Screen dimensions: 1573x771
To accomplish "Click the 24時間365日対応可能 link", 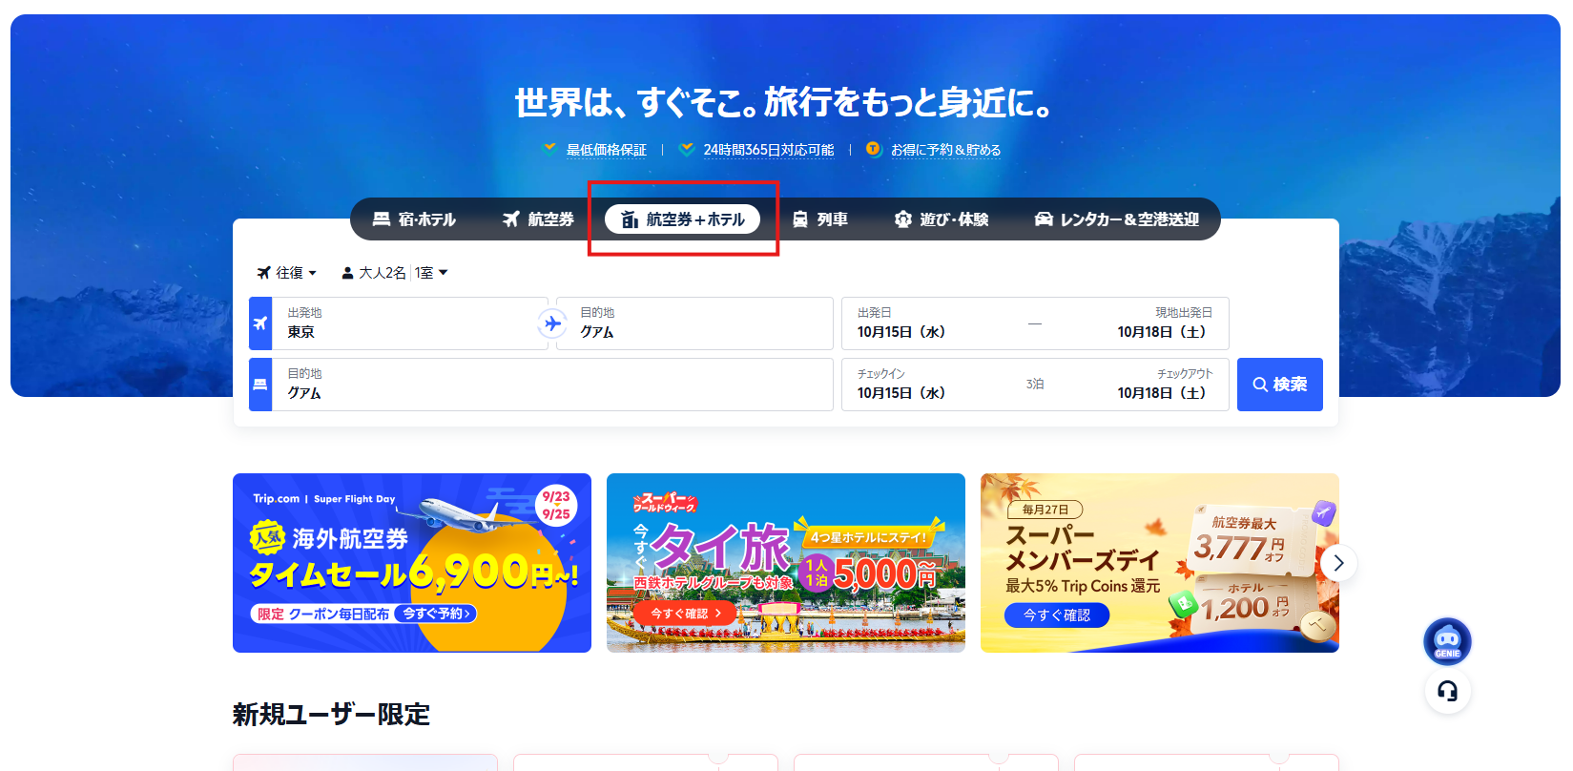I will [768, 150].
